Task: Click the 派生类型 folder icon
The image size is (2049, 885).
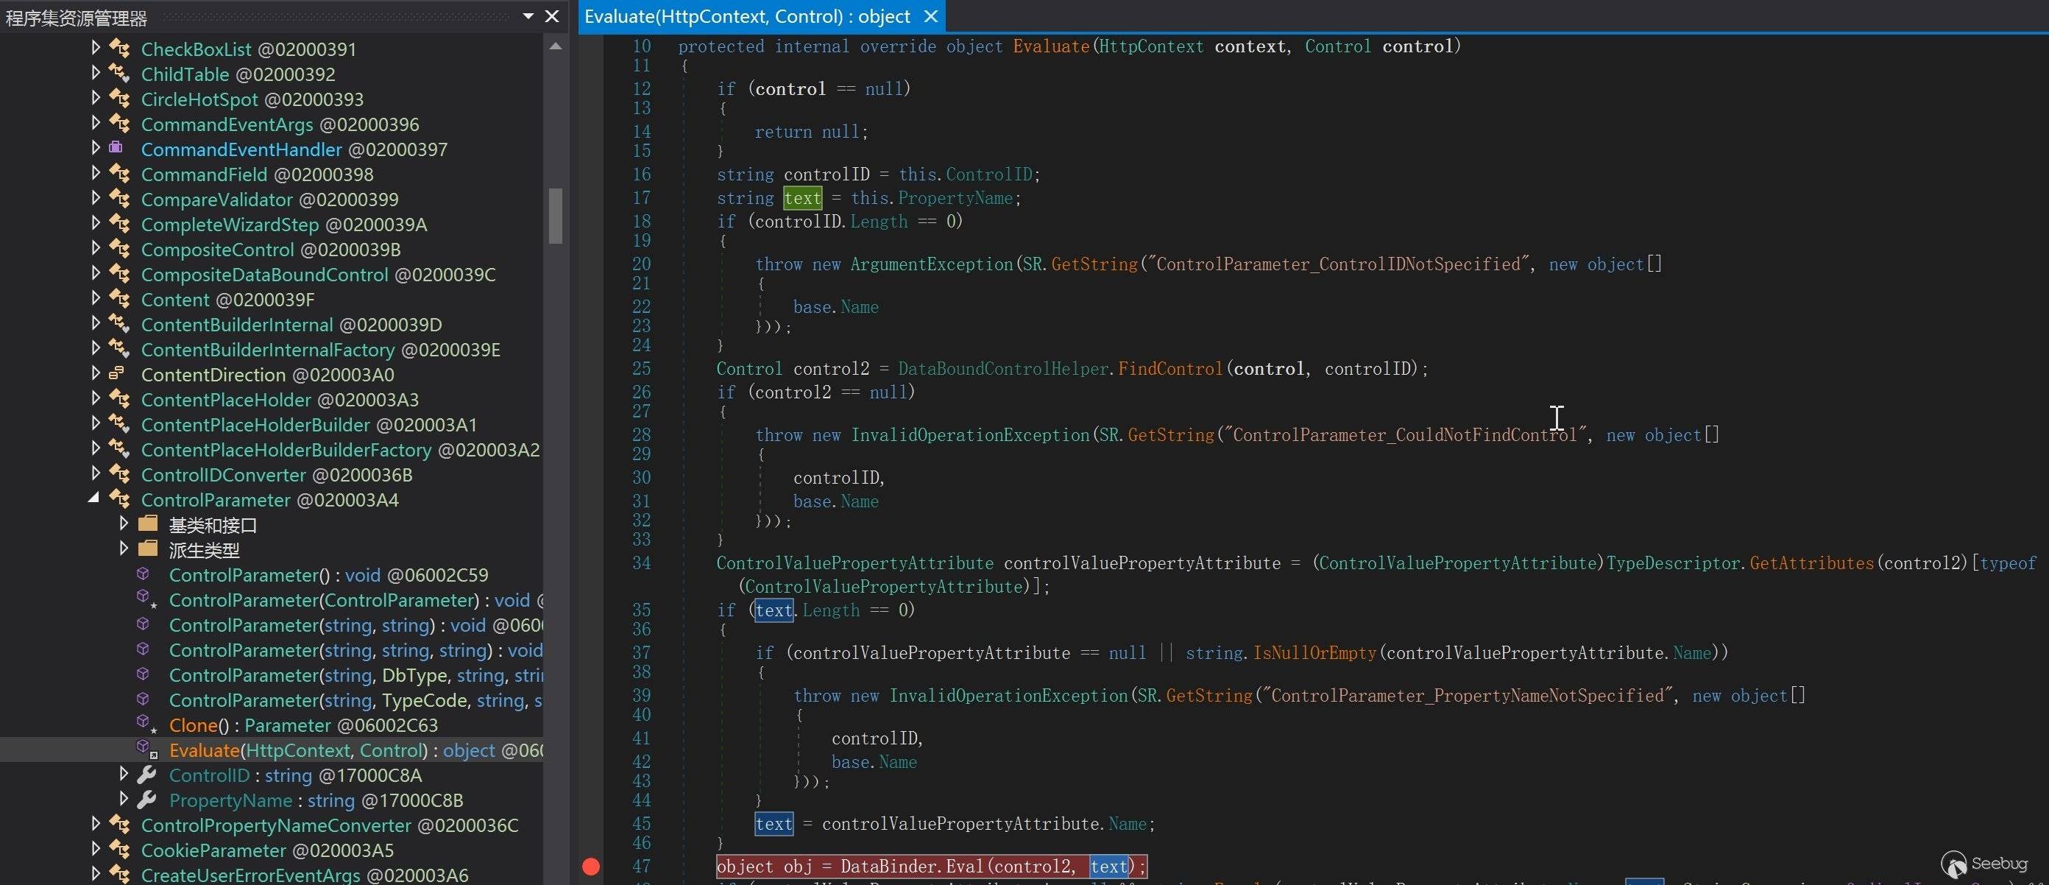Action: click(148, 549)
